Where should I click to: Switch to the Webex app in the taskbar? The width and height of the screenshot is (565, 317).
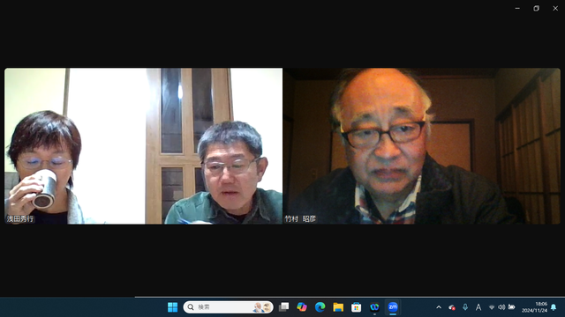tap(374, 307)
